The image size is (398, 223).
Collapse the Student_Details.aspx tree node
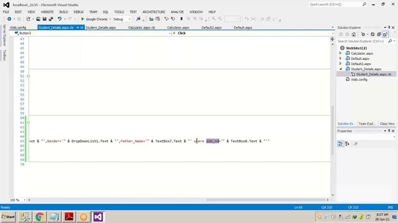coord(341,69)
